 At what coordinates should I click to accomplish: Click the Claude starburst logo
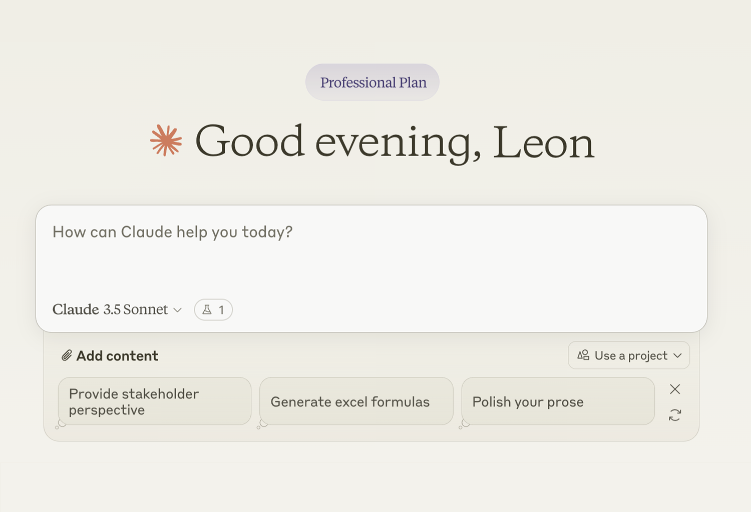click(x=166, y=140)
